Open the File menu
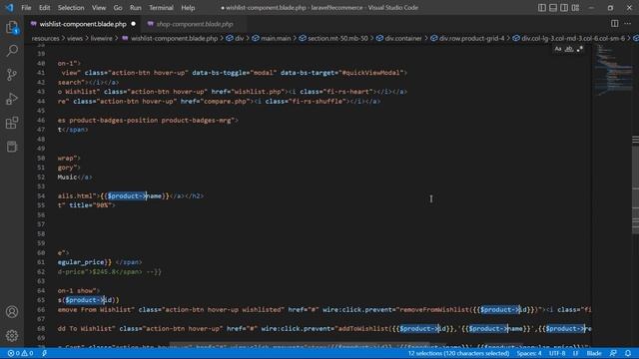 [x=26, y=8]
